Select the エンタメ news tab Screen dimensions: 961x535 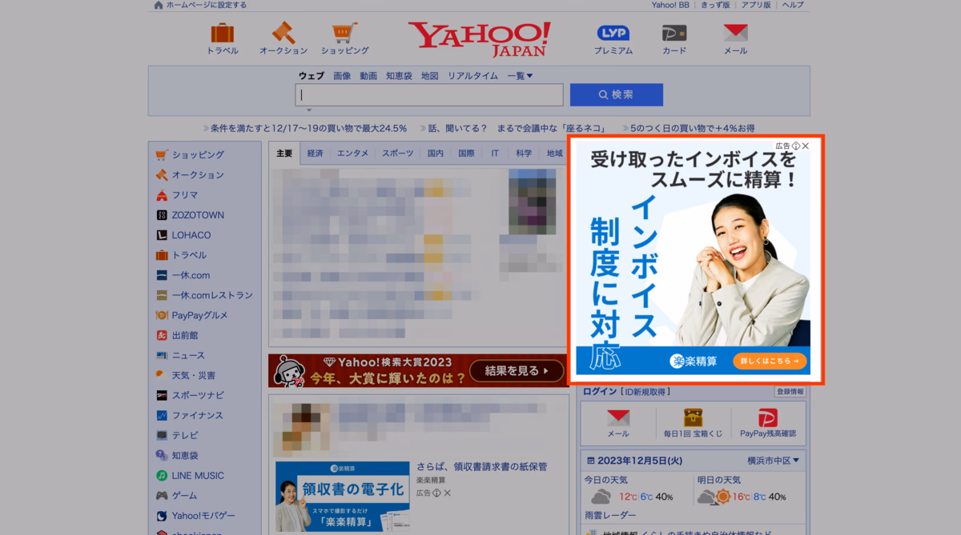(x=352, y=154)
